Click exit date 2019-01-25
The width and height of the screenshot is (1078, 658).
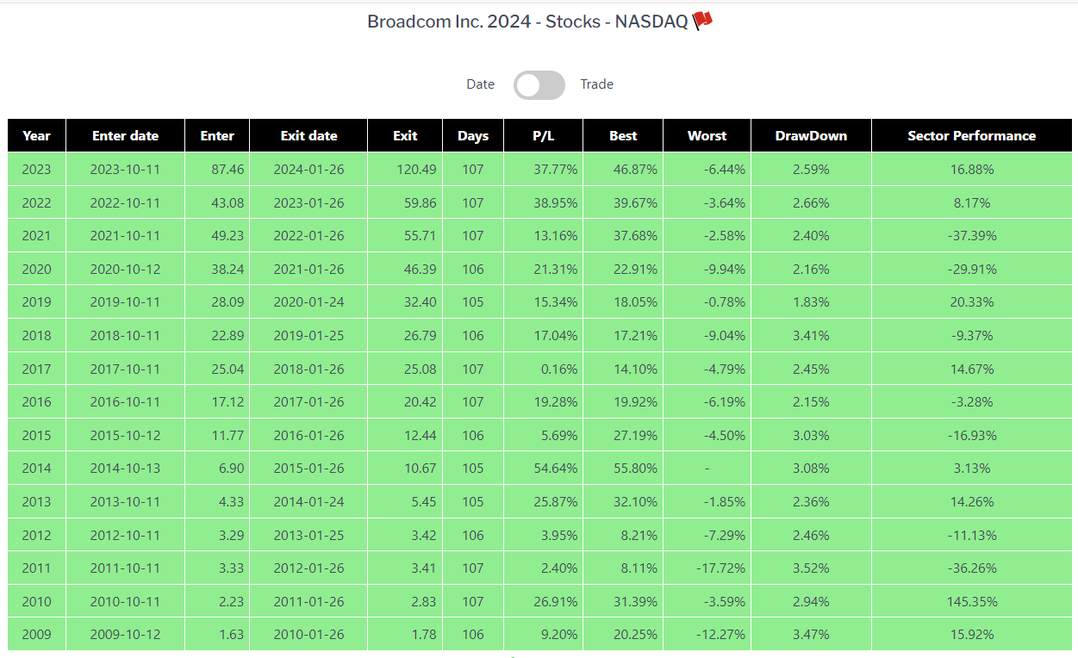[x=308, y=336]
